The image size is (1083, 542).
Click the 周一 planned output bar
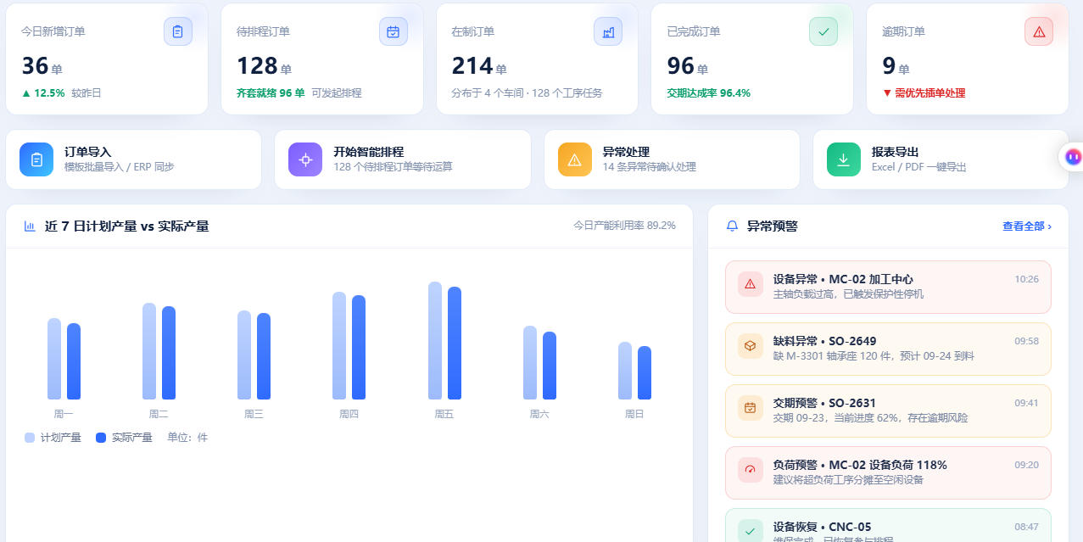(x=54, y=359)
